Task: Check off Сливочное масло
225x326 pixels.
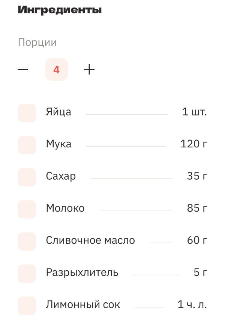Action: (27, 241)
